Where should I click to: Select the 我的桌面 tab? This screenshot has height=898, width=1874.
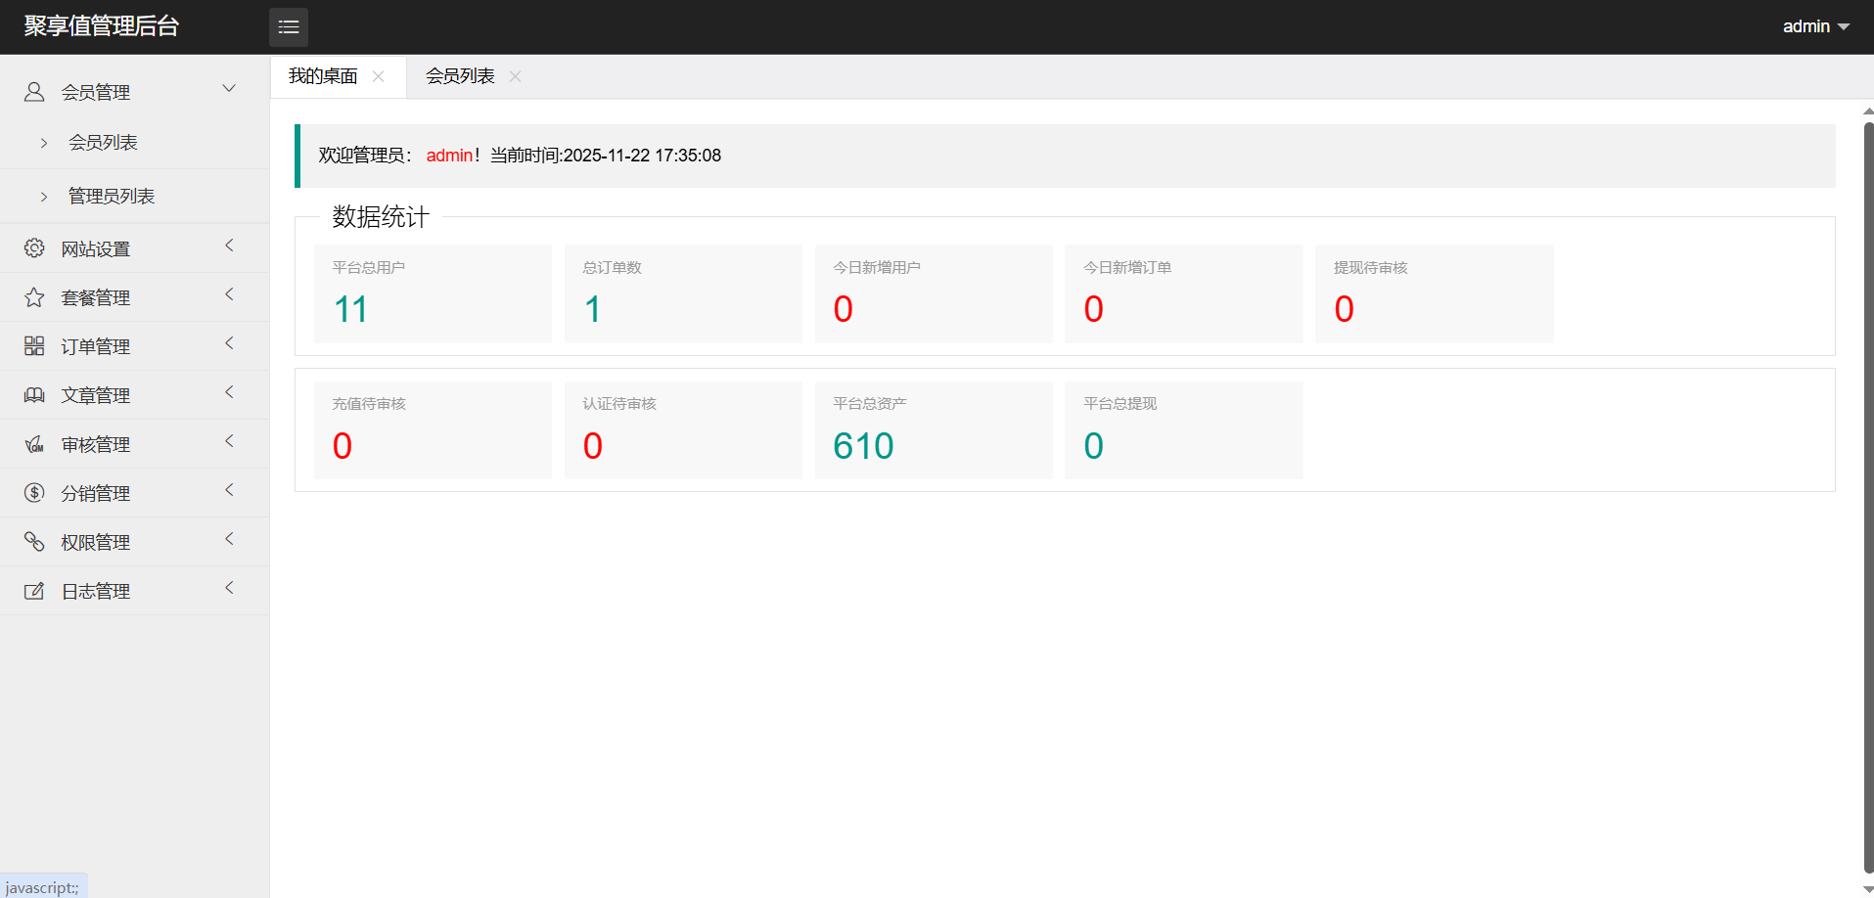tap(323, 76)
